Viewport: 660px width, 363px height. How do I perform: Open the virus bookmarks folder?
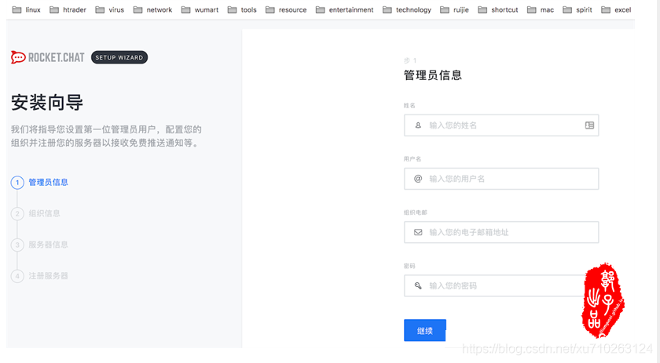110,9
